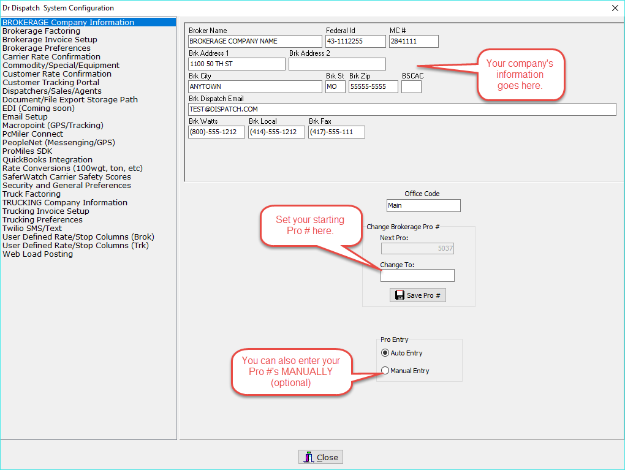Edit the Brk Address 1 field
625x470 pixels.
coord(237,64)
